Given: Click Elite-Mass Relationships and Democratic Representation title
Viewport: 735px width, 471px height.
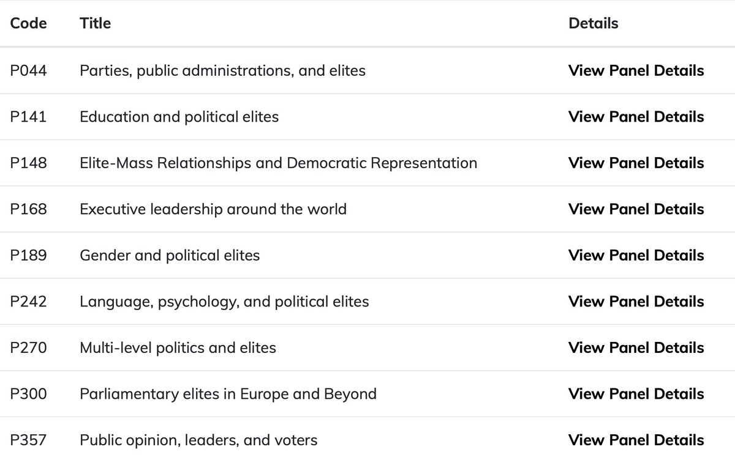Looking at the screenshot, I should 278,163.
